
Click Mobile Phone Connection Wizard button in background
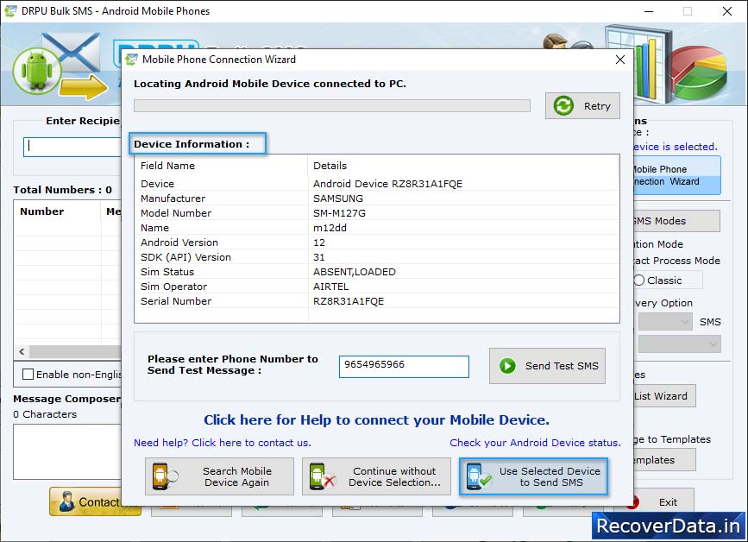pyautogui.click(x=676, y=175)
